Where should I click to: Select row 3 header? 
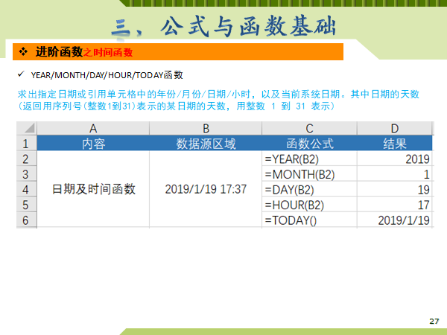point(27,174)
